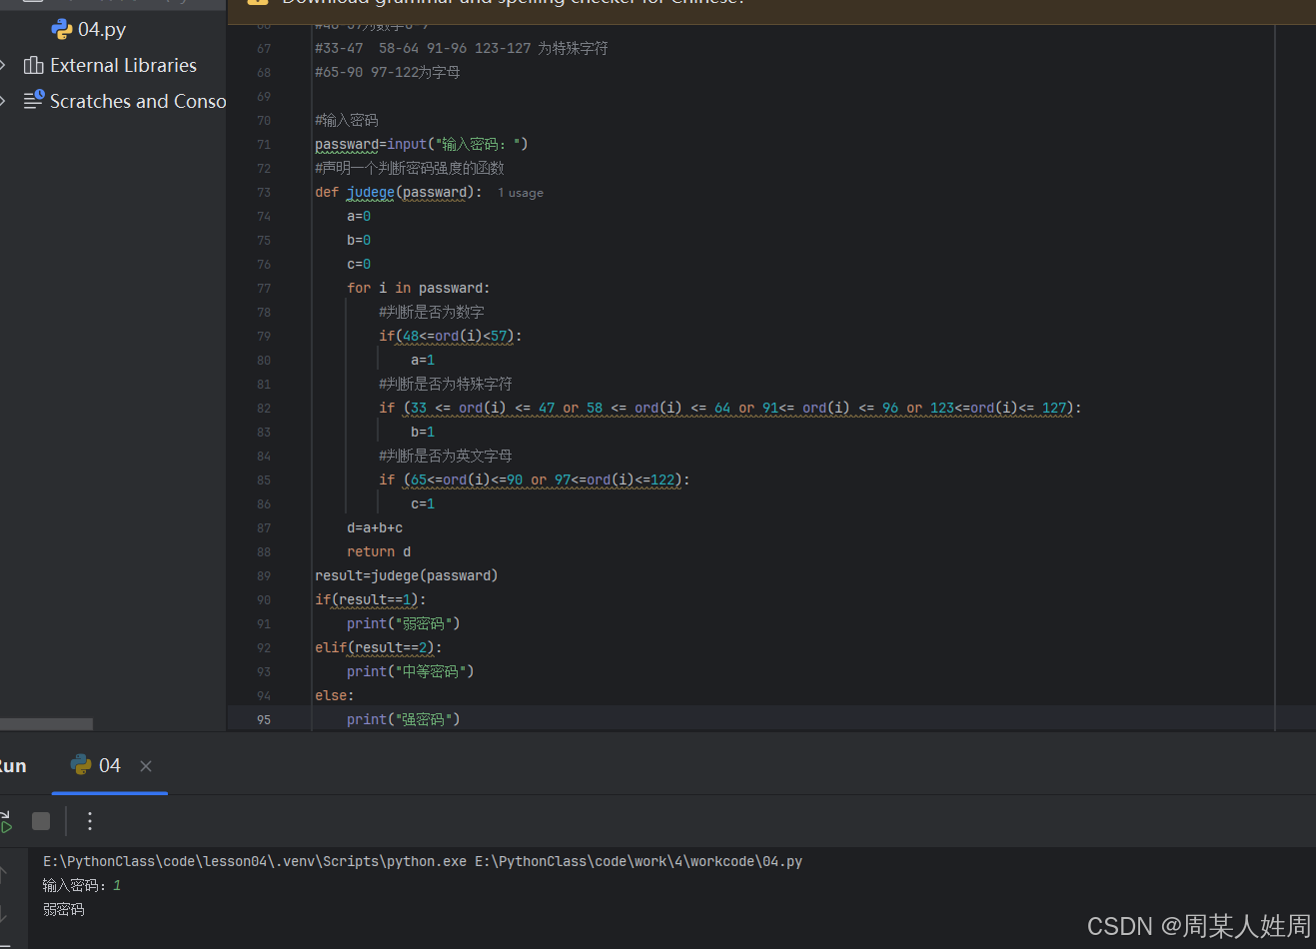Viewport: 1316px width, 949px height.
Task: Click the letter-check condition on line 85
Action: coord(535,479)
